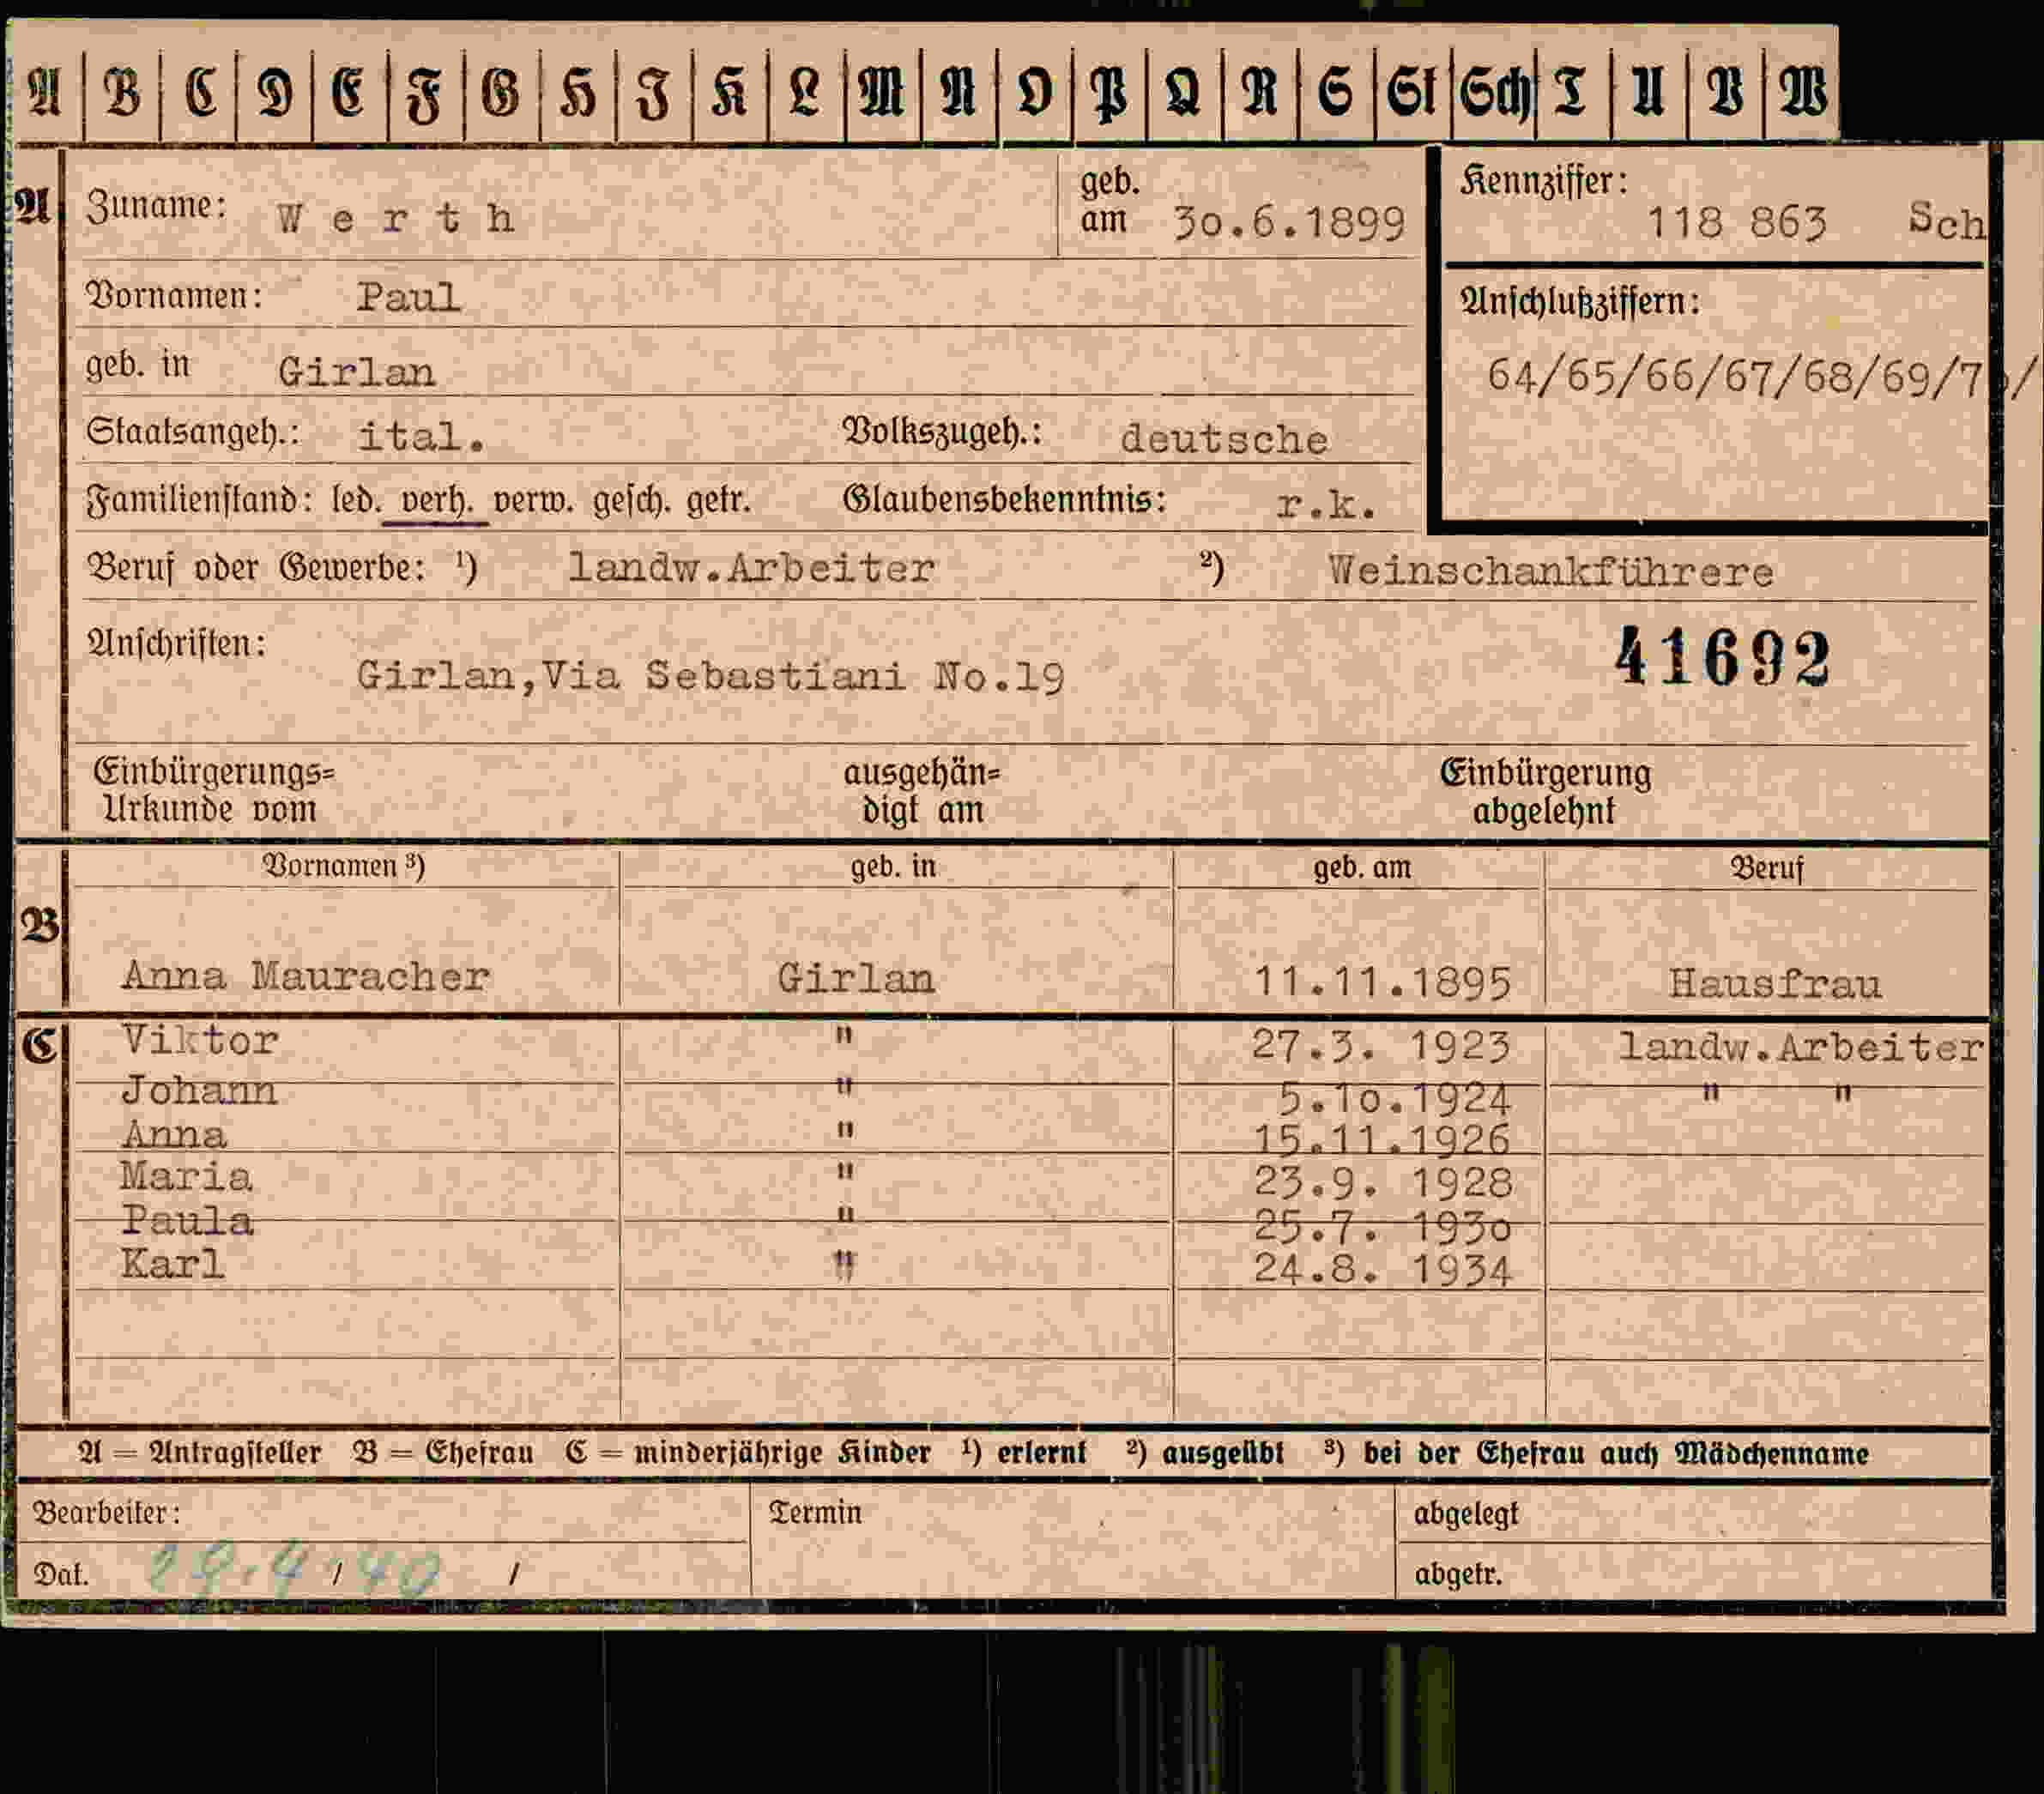Image resolution: width=2044 pixels, height=1794 pixels.
Task: Click the underlined marital status 'verh.'
Action: pyautogui.click(x=436, y=500)
